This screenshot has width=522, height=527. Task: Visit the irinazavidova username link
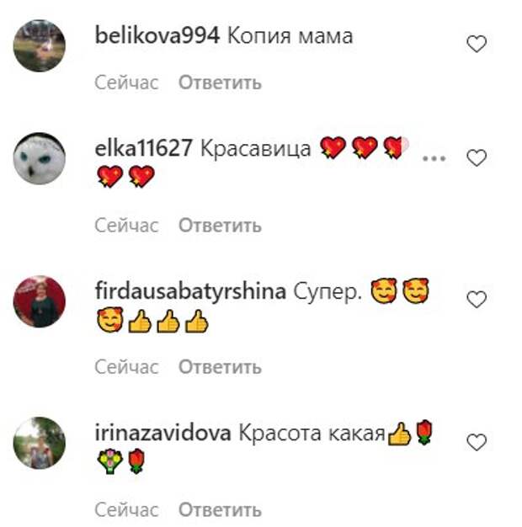(163, 433)
